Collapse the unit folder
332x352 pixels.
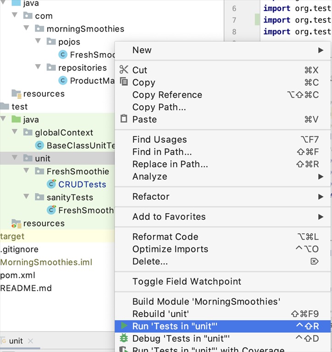tap(15, 158)
